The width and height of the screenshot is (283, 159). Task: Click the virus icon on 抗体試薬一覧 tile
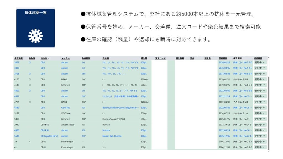pos(35,36)
